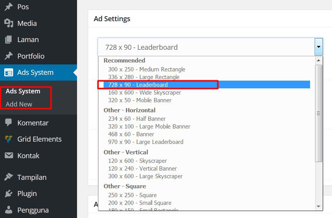The image size is (332, 218).
Task: Click the Ads System list icon
Action: pos(9,73)
